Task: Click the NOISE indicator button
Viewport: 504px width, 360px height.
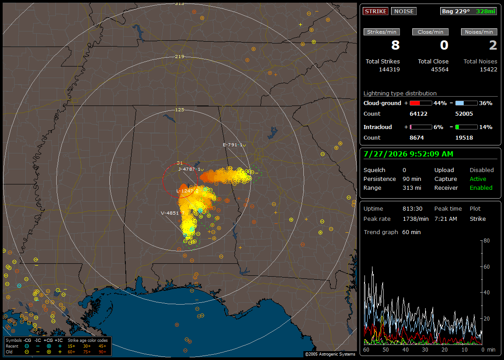Action: (x=404, y=11)
